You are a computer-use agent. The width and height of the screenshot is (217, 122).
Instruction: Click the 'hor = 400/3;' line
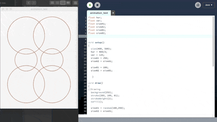[x=99, y=52]
